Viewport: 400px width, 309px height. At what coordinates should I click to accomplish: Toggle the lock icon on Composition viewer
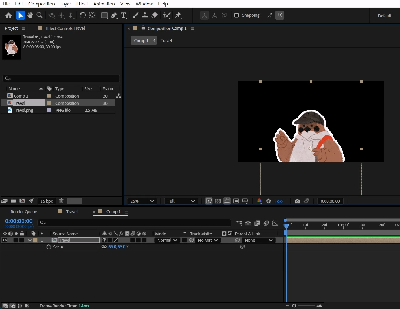click(143, 28)
